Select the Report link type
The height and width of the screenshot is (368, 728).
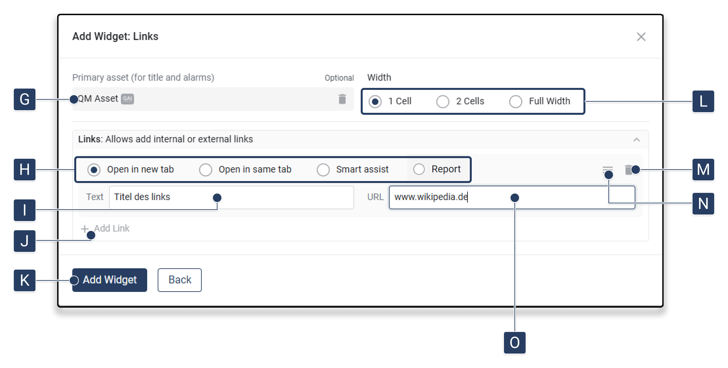419,169
